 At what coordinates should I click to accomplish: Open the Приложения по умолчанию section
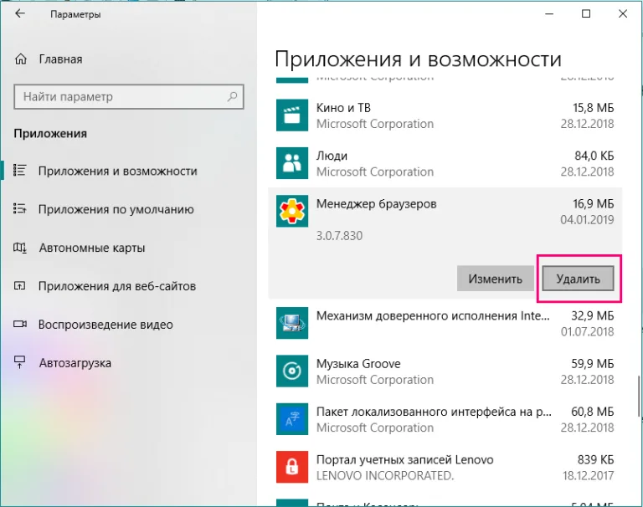coord(116,209)
